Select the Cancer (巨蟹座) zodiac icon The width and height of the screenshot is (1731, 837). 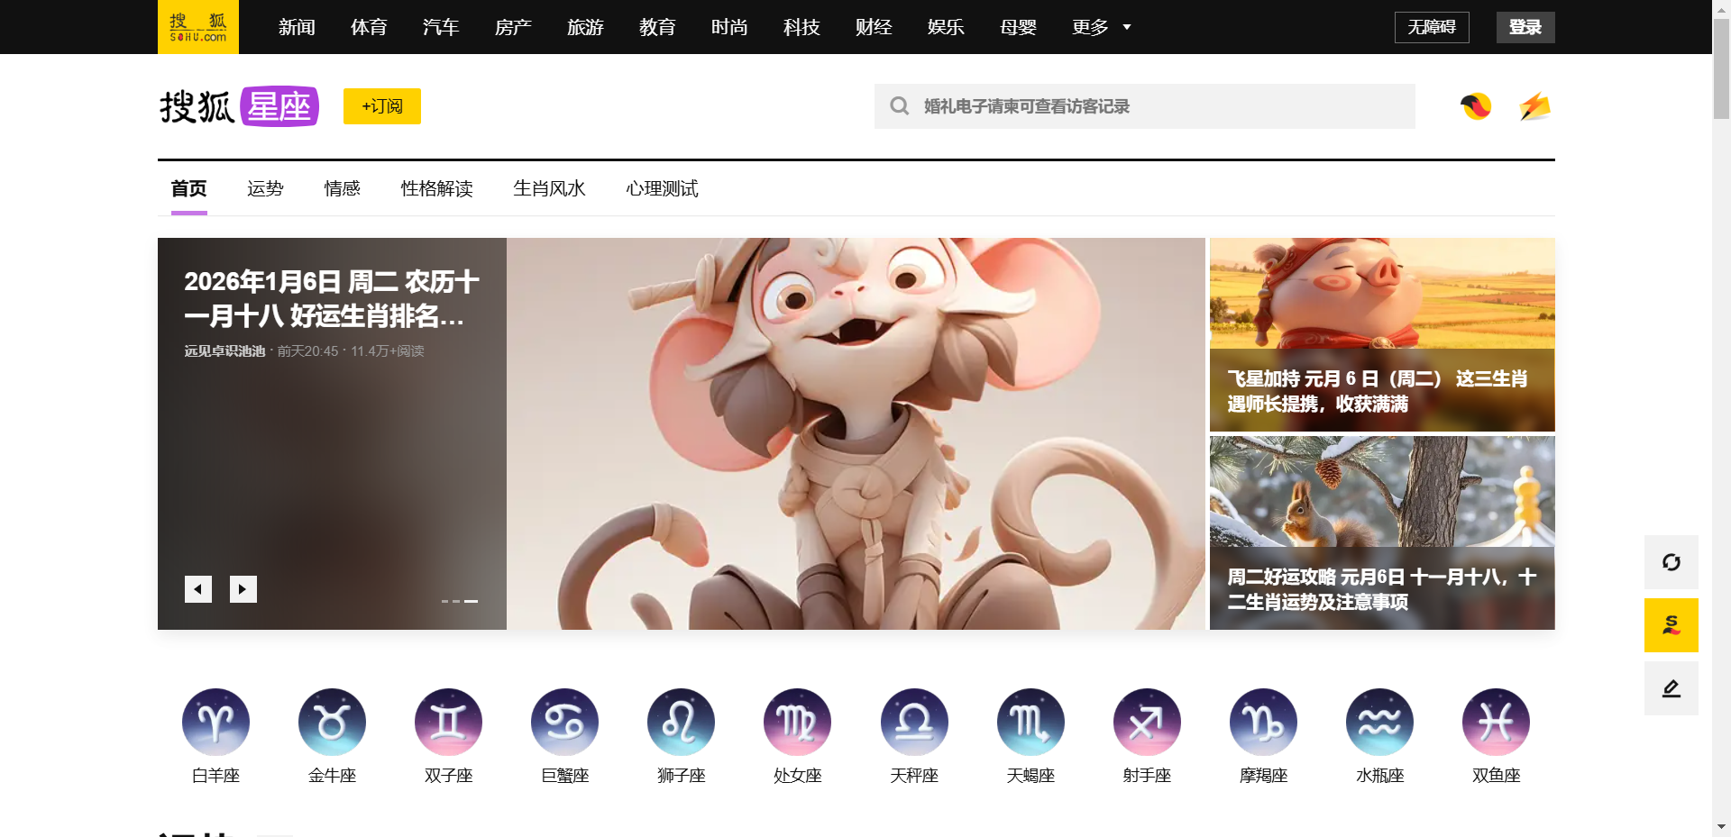point(564,722)
